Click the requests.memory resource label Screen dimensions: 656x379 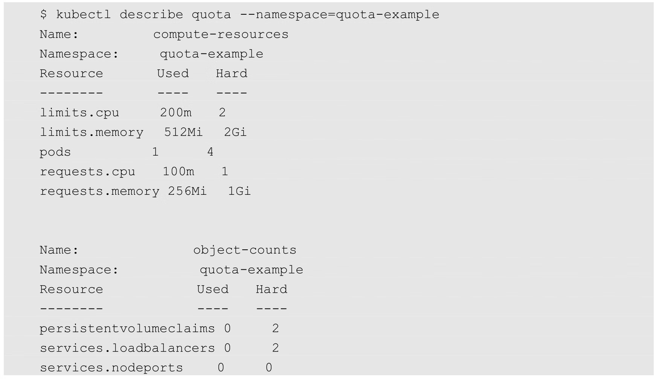pyautogui.click(x=99, y=191)
